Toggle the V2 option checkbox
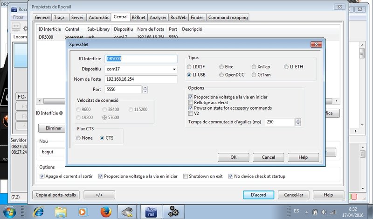Image resolution: width=373 pixels, height=219 pixels. point(191,113)
